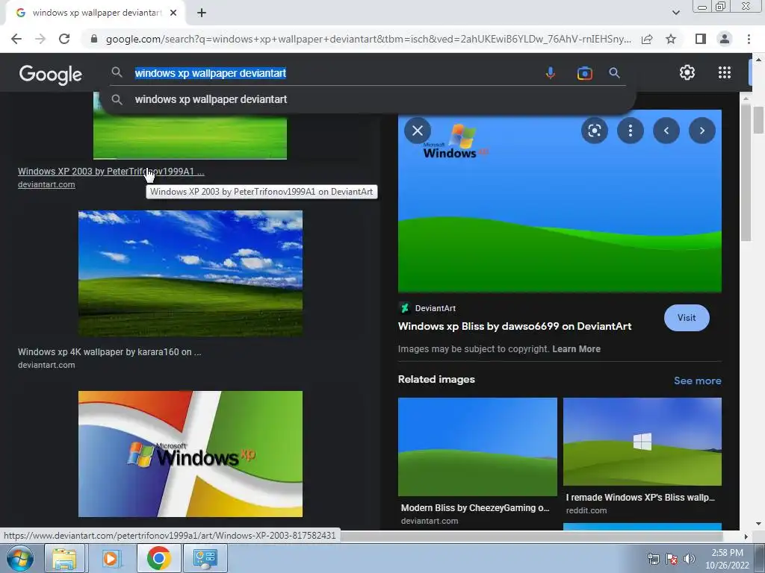The height and width of the screenshot is (573, 765).
Task: Click into the Google search box
Action: pyautogui.click(x=337, y=73)
